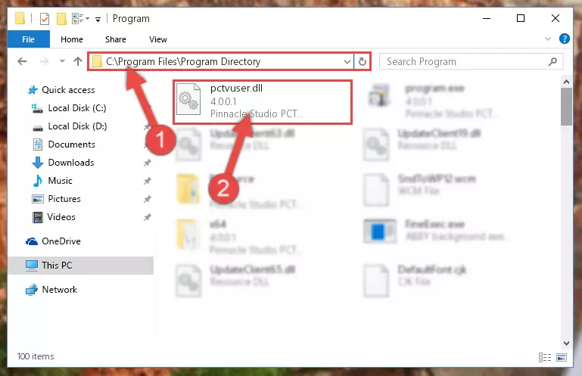Viewport: 582px width, 376px height.
Task: Switch to Large icons view layout
Action: (x=562, y=357)
